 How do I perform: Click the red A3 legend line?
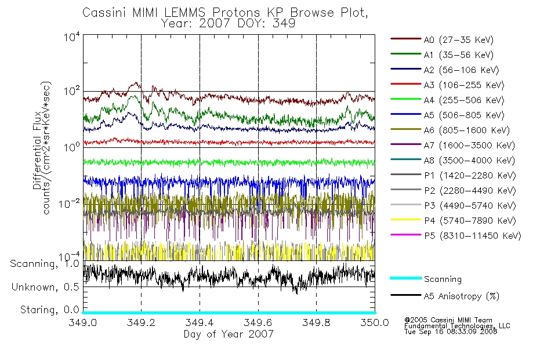[406, 84]
